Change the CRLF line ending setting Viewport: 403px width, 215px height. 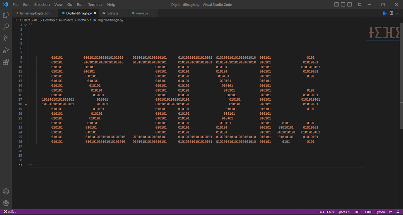(368, 212)
